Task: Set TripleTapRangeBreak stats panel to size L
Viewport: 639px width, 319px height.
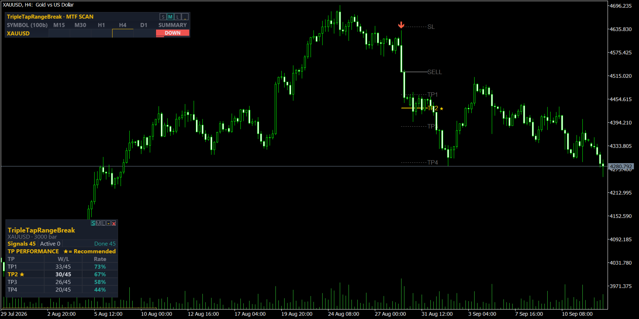Action: pyautogui.click(x=103, y=223)
